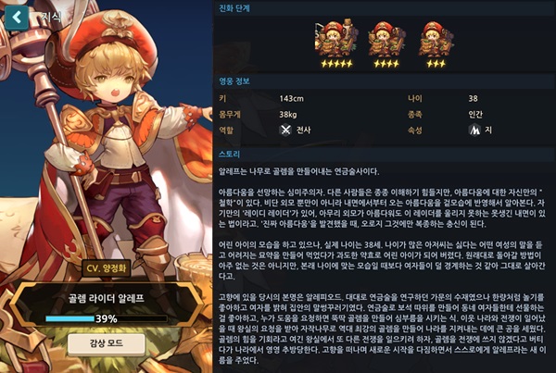Select the four-star evolution portrait
Viewport: 556px width, 373px height.
[386, 39]
